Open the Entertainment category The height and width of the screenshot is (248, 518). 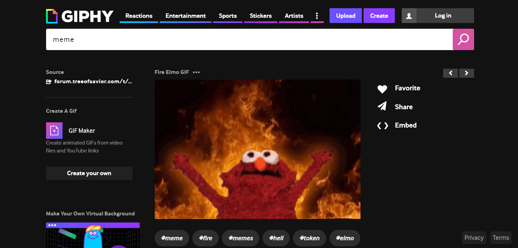[185, 16]
